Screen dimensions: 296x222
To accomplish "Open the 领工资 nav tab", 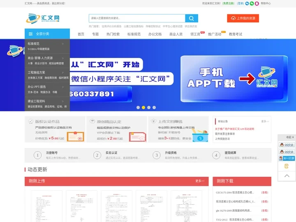I will click(195, 34).
